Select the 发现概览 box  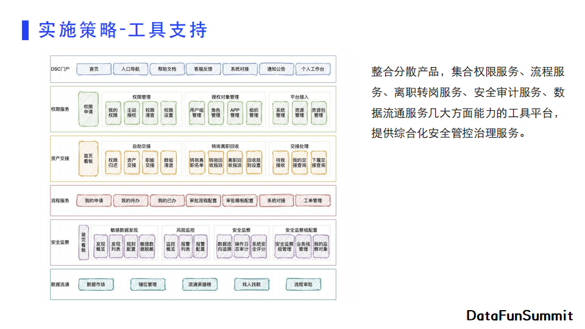(x=101, y=247)
